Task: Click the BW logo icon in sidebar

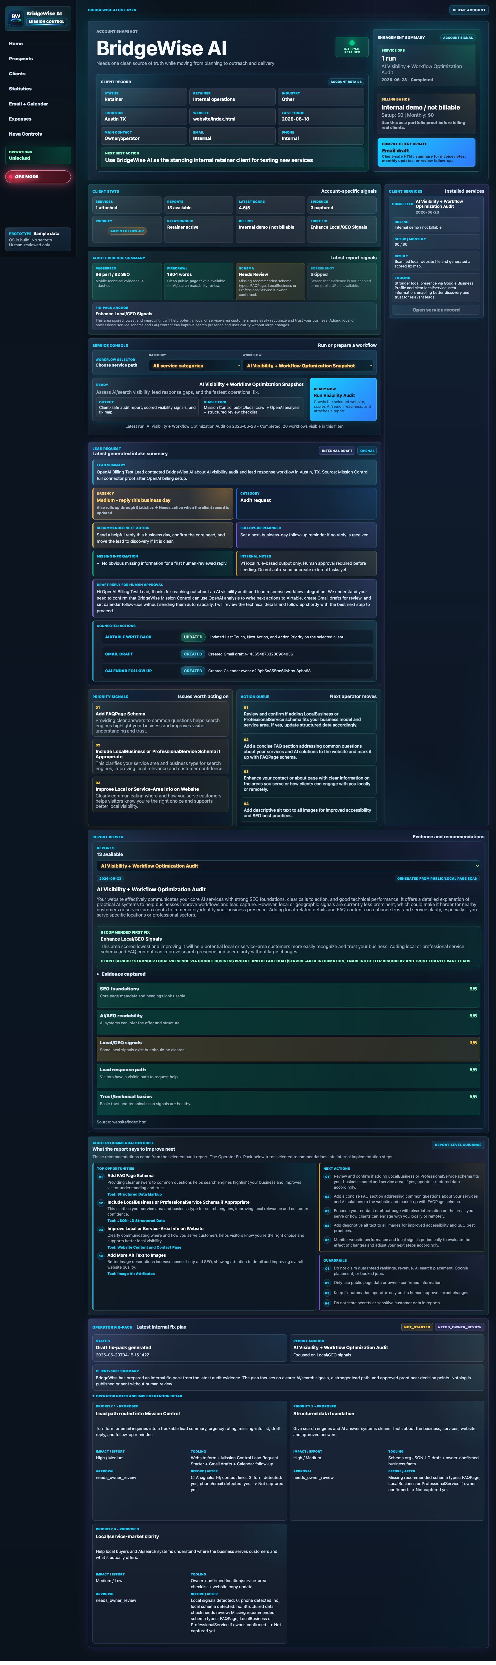Action: tap(16, 17)
